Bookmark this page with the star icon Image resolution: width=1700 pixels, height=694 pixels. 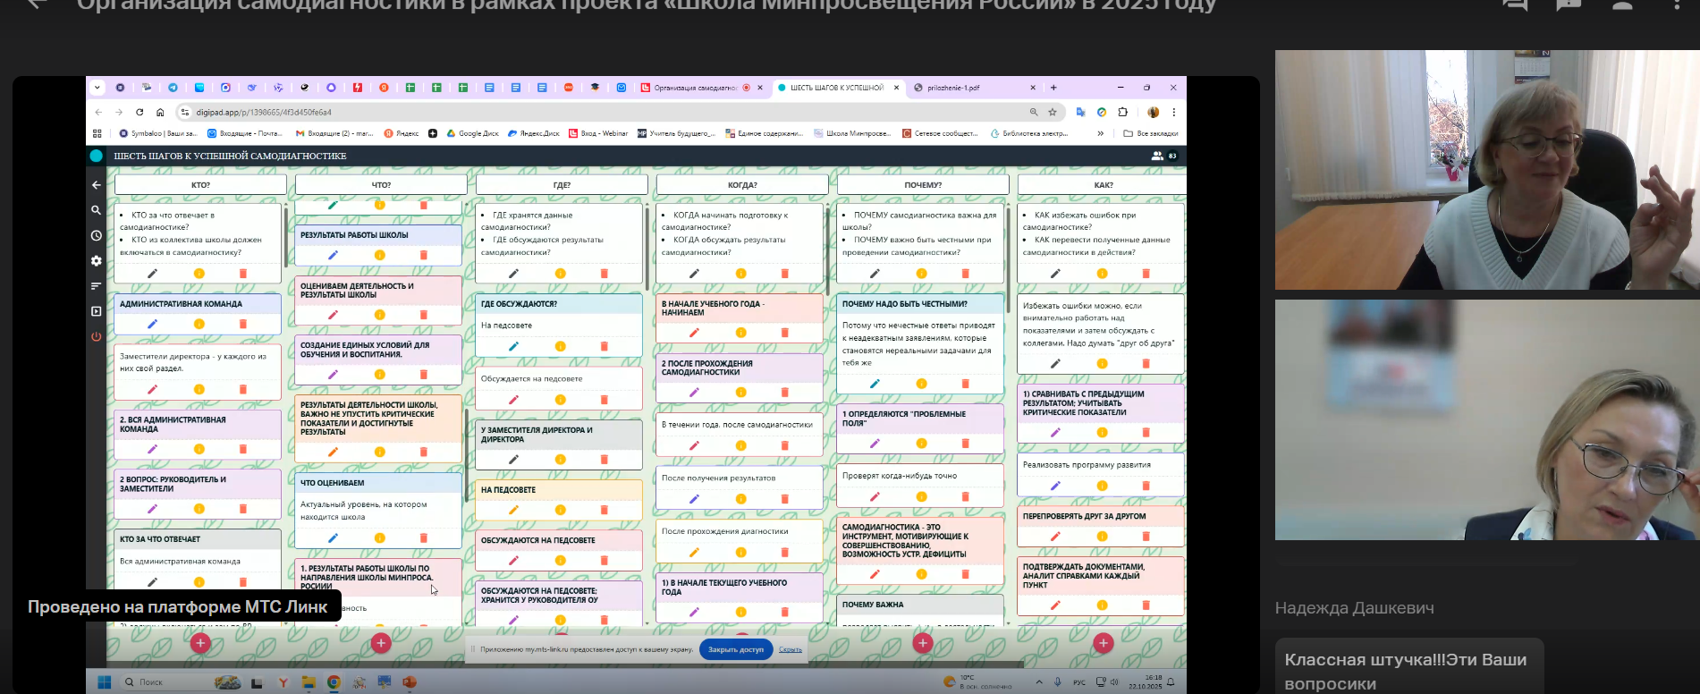click(x=1053, y=112)
